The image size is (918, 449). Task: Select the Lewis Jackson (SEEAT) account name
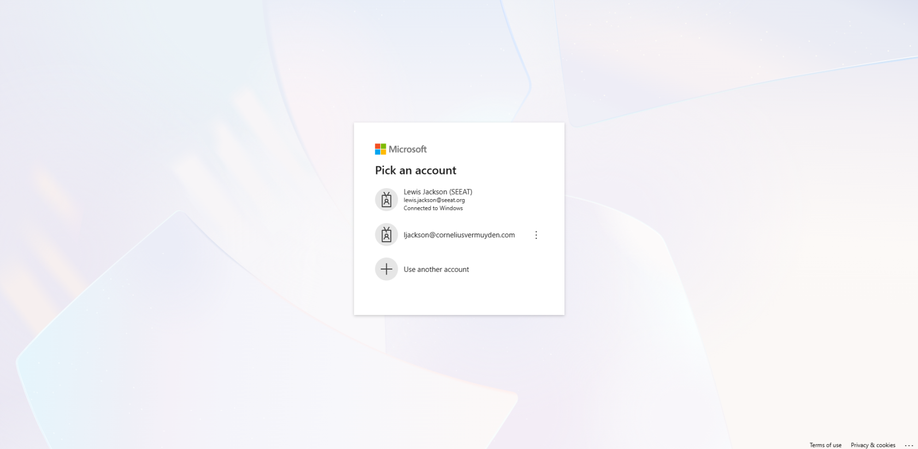click(x=438, y=192)
